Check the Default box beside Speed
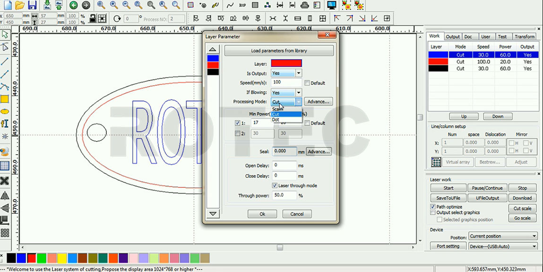Viewport: 543px width, 272px height. point(307,83)
